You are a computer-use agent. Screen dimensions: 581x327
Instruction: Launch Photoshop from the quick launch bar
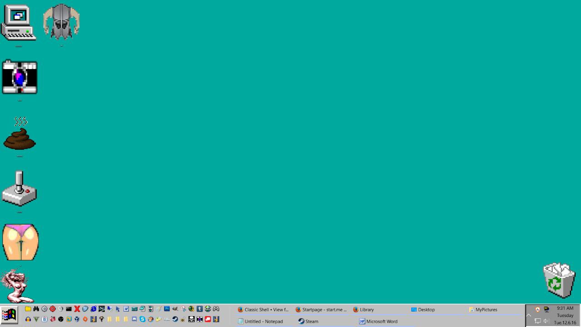[x=167, y=309]
